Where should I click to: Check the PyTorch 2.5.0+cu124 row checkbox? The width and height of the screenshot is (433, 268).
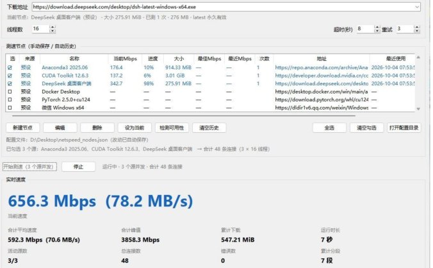click(x=10, y=99)
